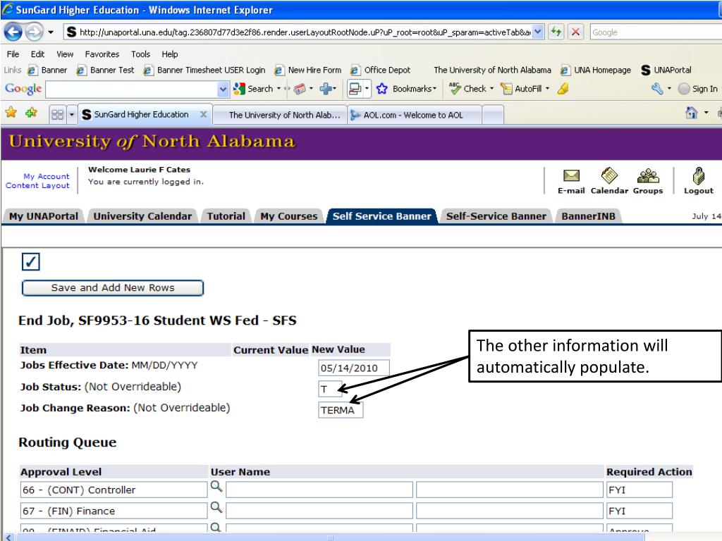Open the Favorites menu

pos(102,54)
